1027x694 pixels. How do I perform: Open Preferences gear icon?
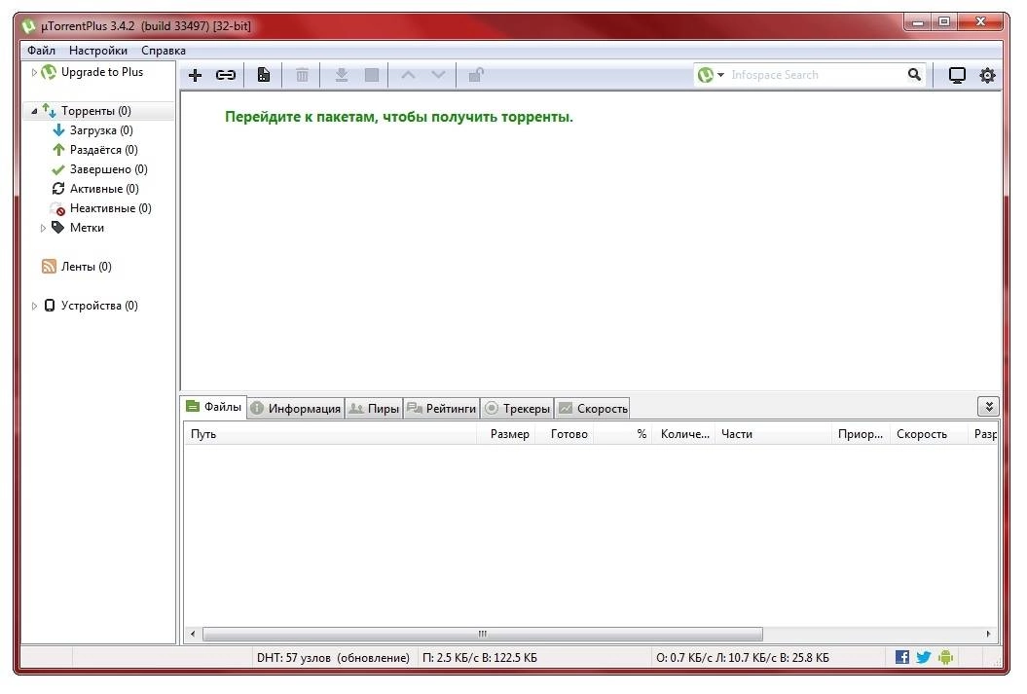click(x=987, y=75)
